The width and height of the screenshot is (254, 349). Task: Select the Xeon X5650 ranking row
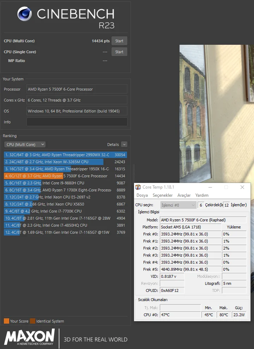66,204
